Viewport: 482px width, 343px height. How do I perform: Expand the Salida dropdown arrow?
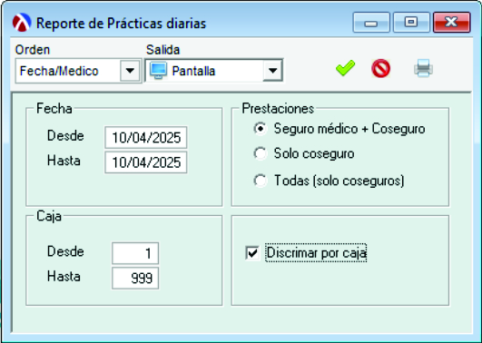pyautogui.click(x=272, y=71)
